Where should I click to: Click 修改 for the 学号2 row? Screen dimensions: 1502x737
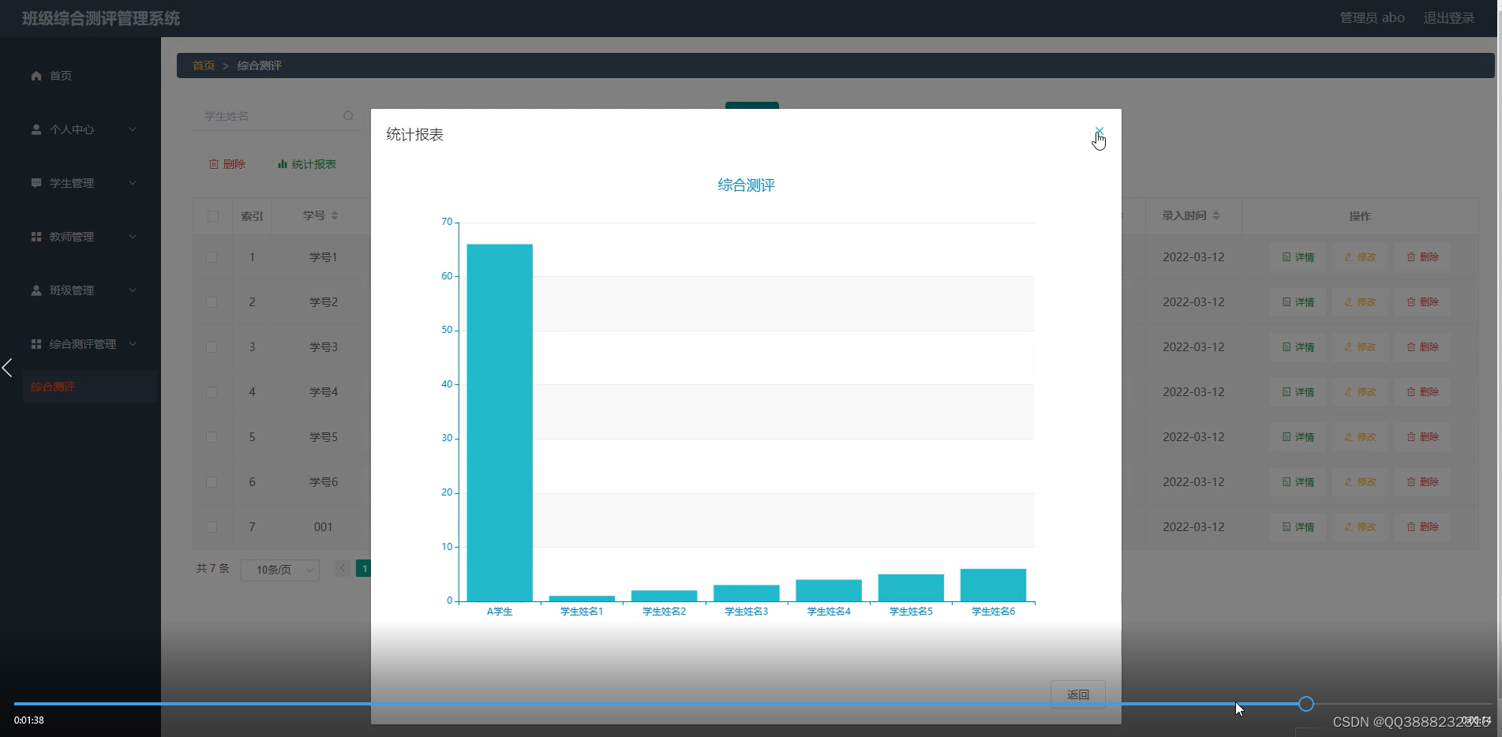point(1360,302)
